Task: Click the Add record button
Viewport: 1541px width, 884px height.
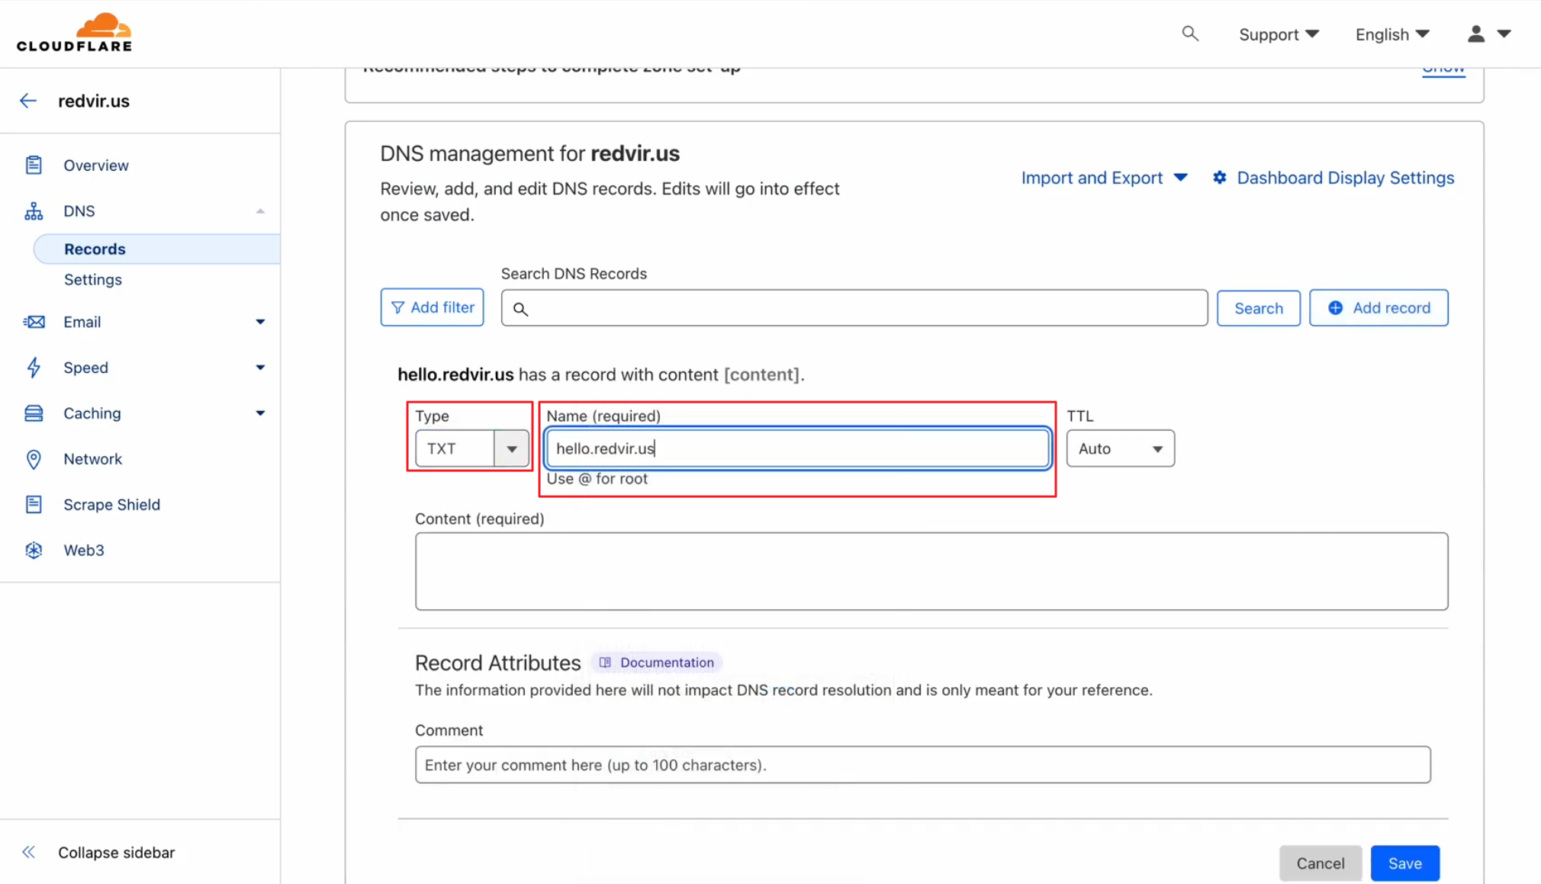Action: click(x=1378, y=308)
